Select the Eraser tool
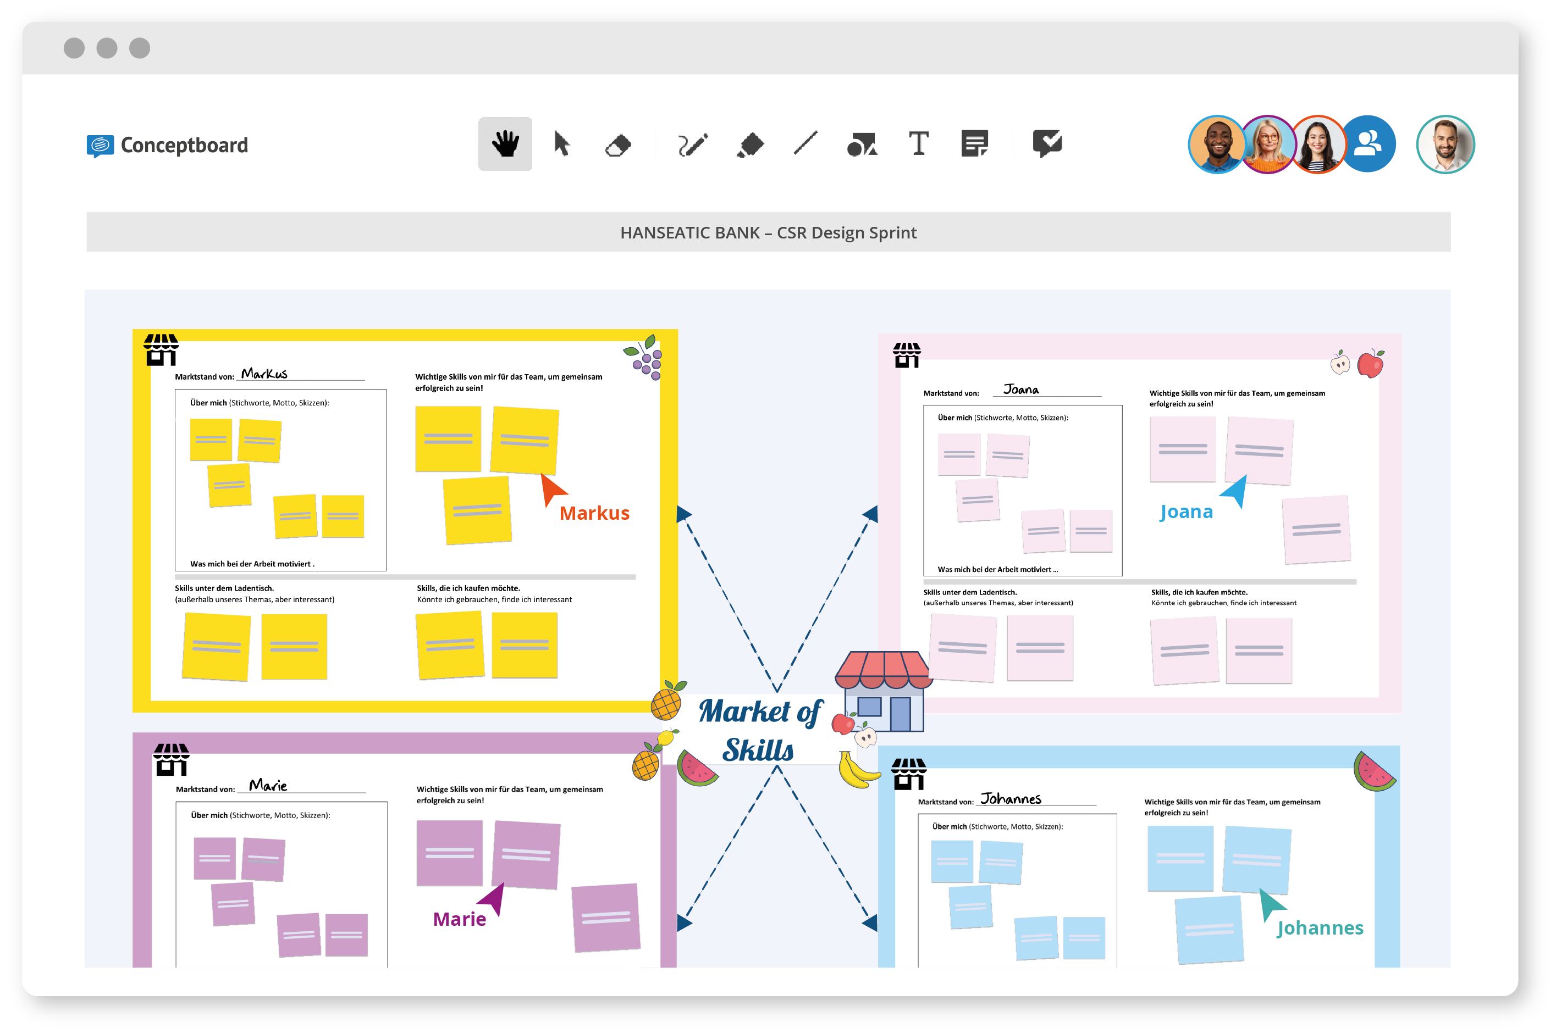Viewport: 1556px width, 1034px height. 617,145
